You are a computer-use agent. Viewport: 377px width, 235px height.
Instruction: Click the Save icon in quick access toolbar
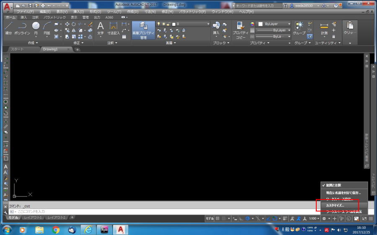tap(30, 5)
